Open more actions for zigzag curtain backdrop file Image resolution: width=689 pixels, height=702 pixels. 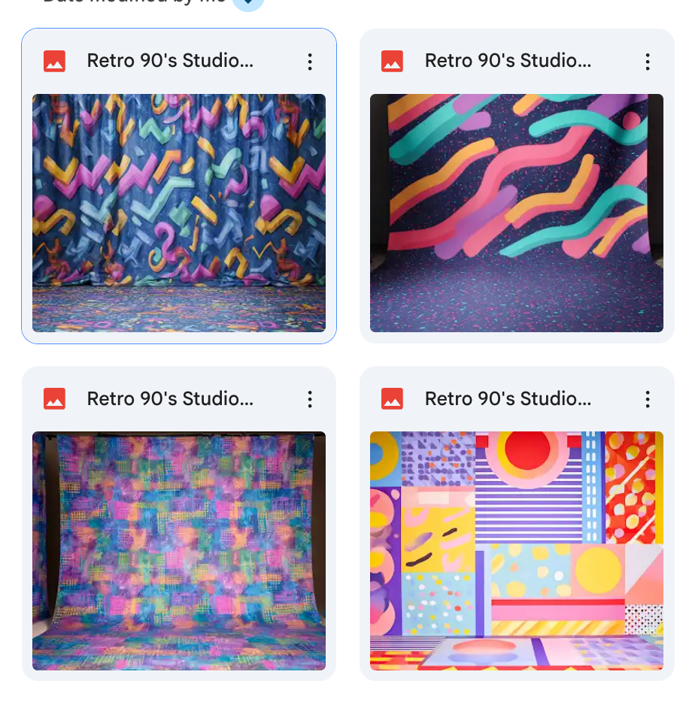[309, 62]
